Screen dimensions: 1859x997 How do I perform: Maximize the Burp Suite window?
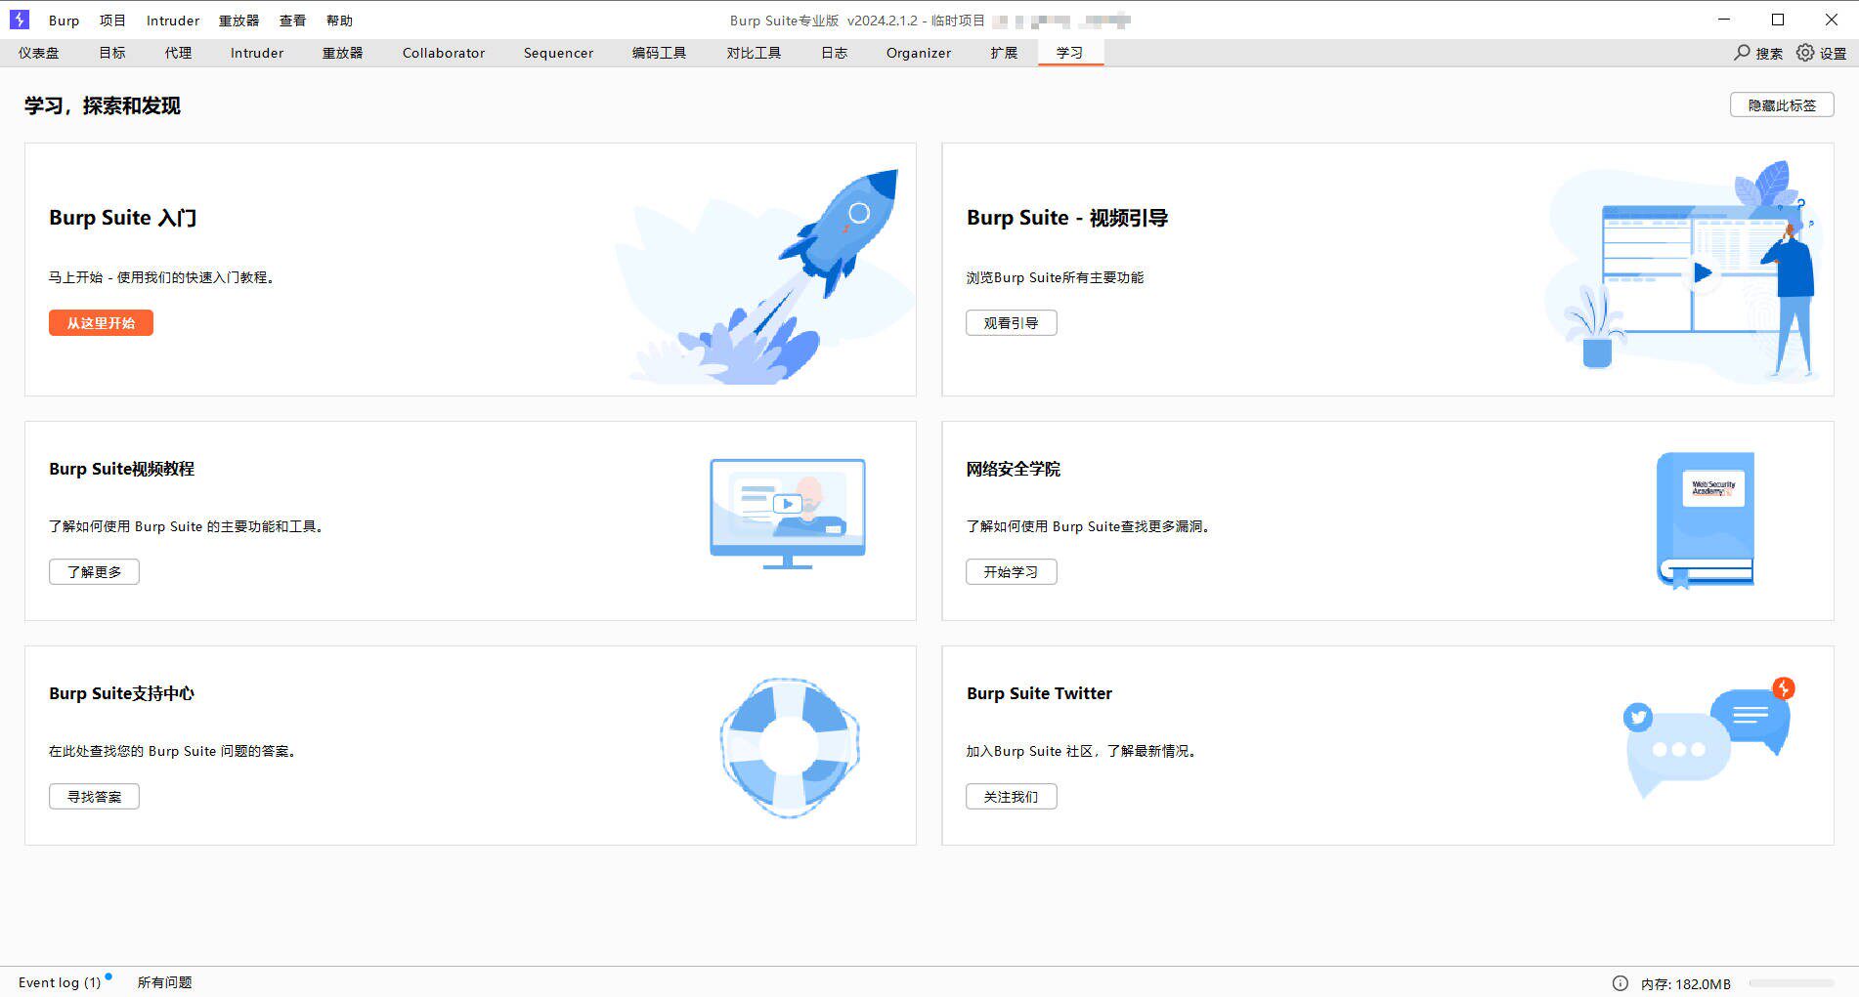pyautogui.click(x=1778, y=20)
